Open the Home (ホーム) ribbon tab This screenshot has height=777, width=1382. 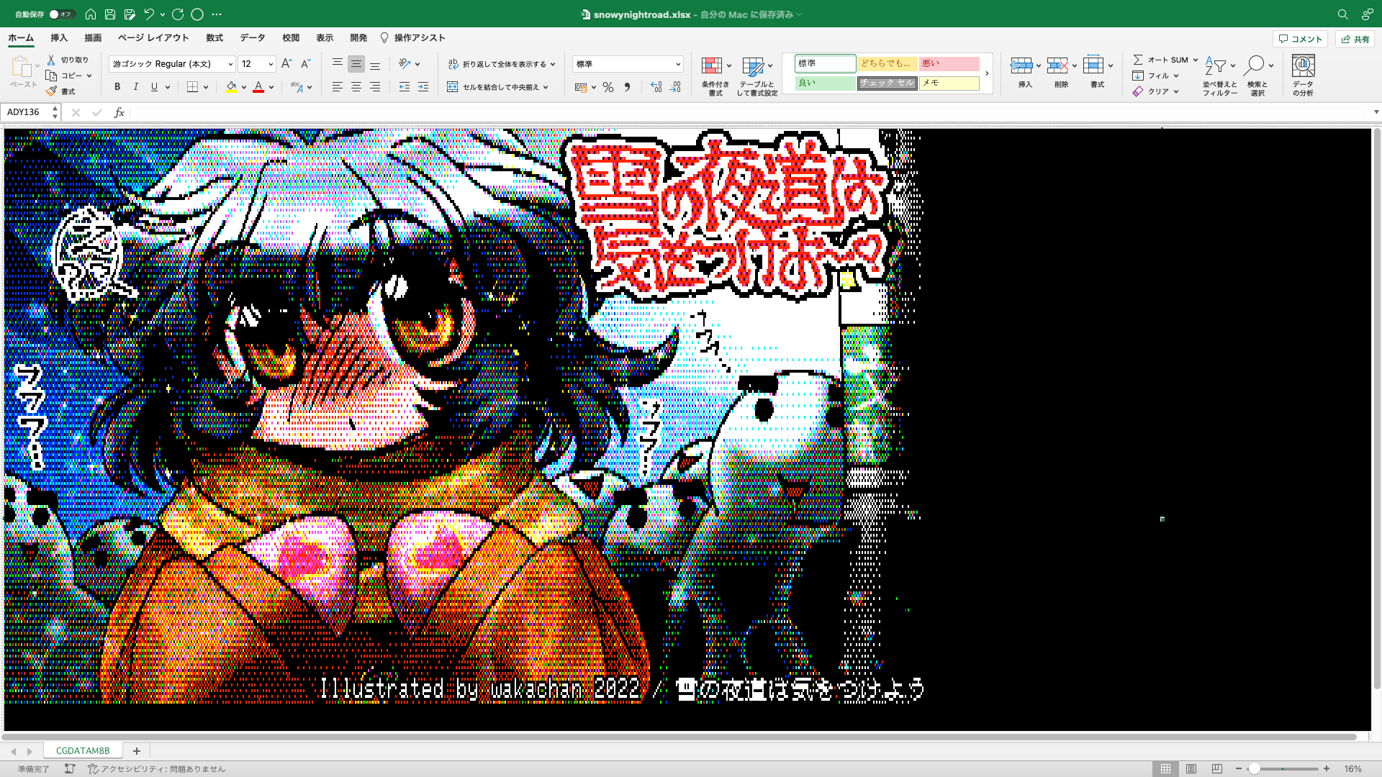(21, 38)
